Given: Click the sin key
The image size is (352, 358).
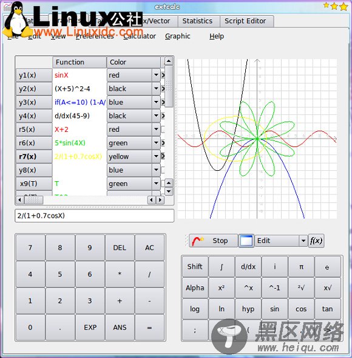Looking at the screenshot, I should pos(275,309).
